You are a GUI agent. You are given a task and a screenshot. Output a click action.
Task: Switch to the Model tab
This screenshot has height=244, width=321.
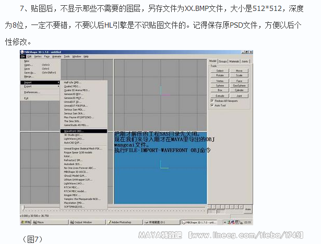[212, 61]
